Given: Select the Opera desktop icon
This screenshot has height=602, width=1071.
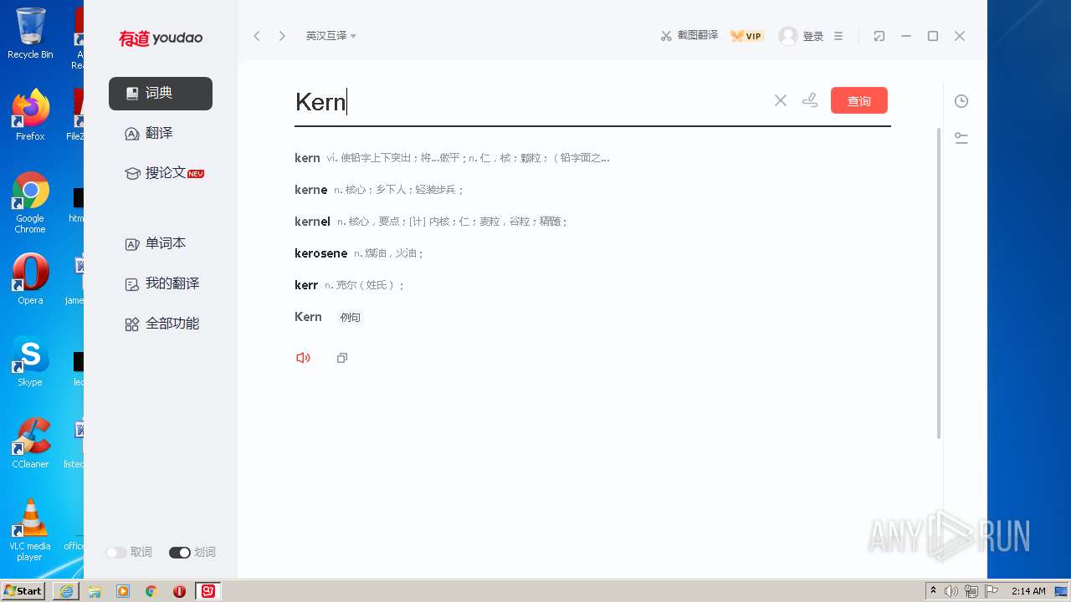Looking at the screenshot, I should point(30,279).
